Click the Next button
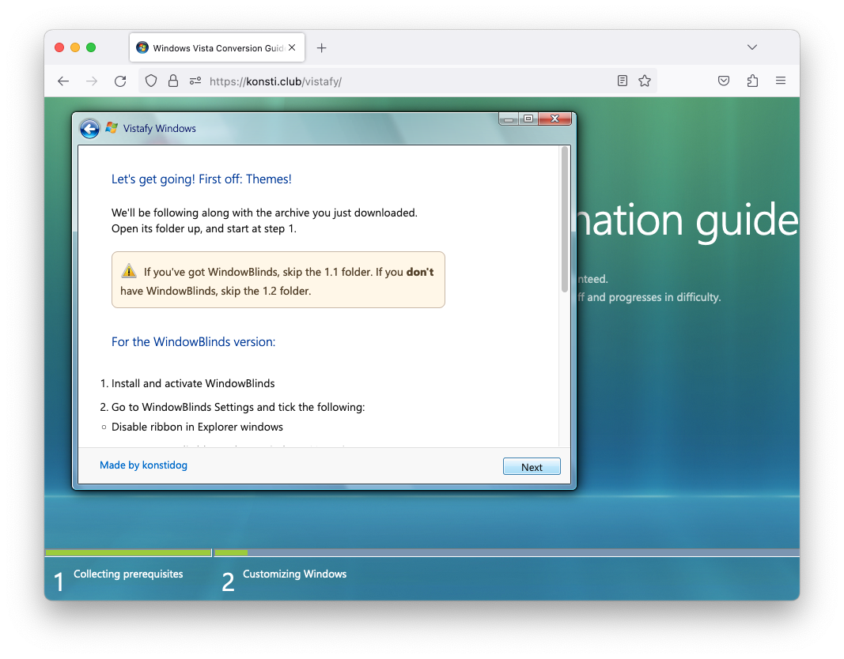Screen dimensions: 844x659 tap(532, 466)
